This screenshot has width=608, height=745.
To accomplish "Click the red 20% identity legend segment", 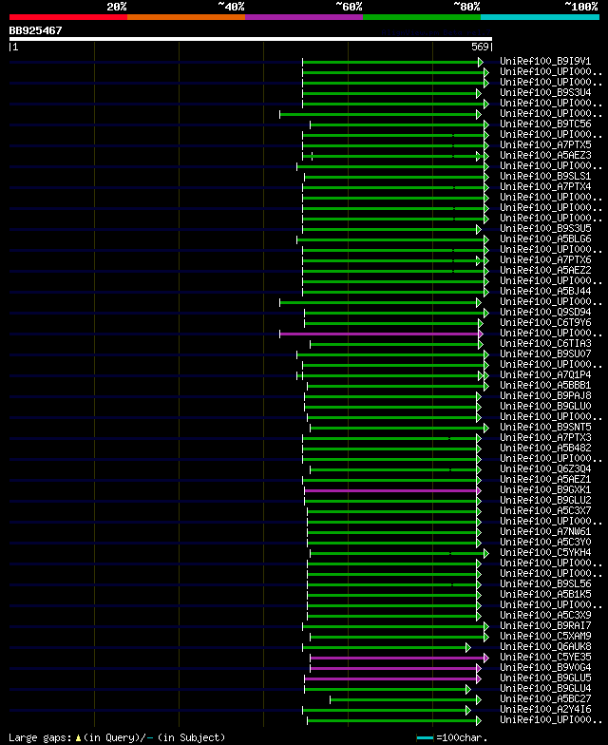I will (68, 17).
